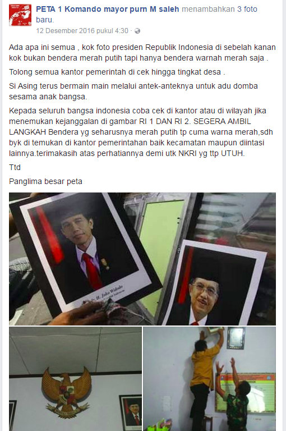
Task: Open the photo of men hanging a frame
Action: pyautogui.click(x=209, y=379)
